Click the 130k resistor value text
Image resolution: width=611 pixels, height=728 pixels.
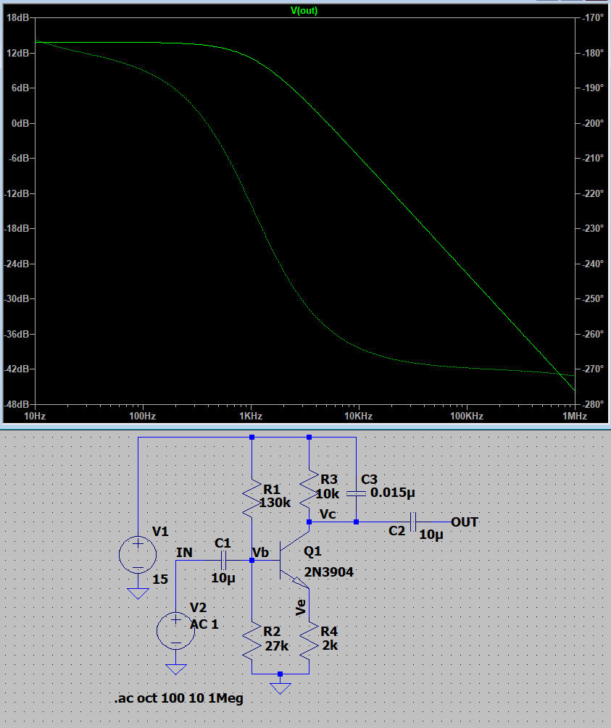tap(275, 501)
